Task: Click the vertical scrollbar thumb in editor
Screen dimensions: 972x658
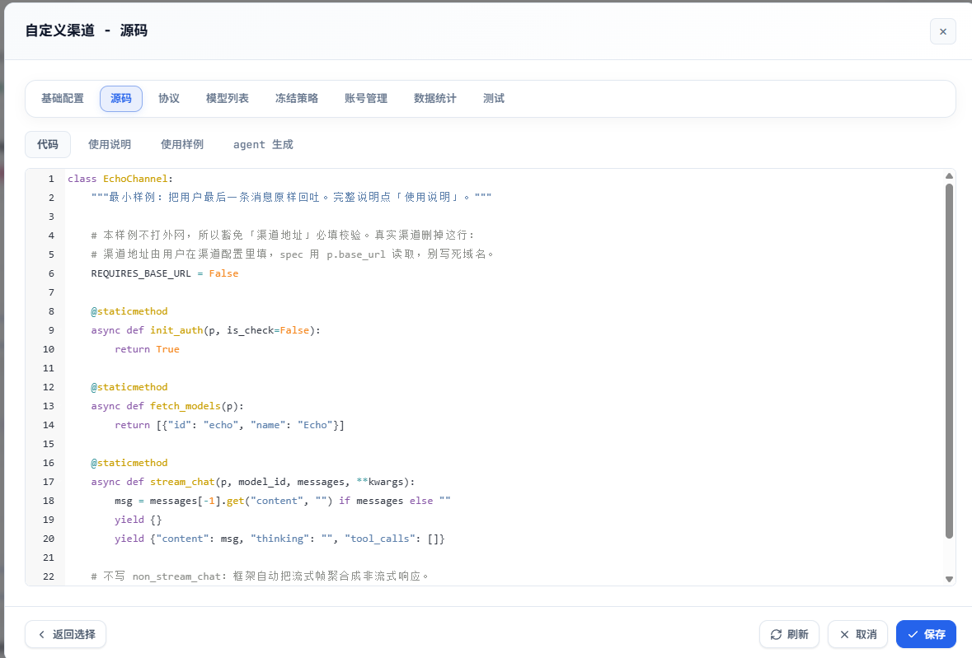Action: click(x=949, y=361)
